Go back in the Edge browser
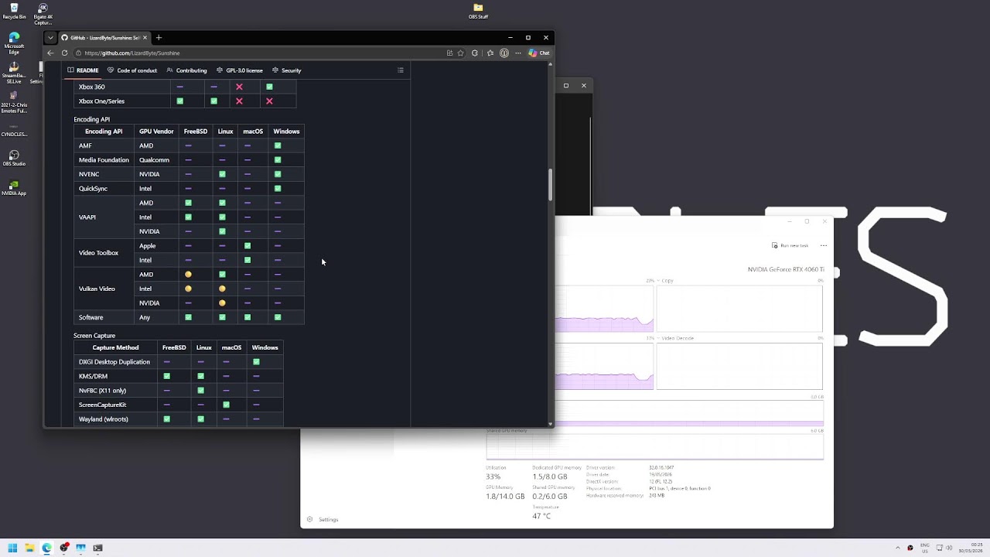 tap(50, 53)
